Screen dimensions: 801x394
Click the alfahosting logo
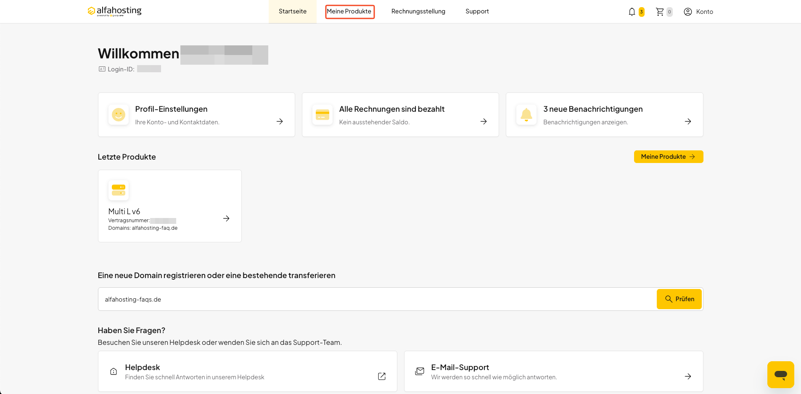click(x=114, y=11)
